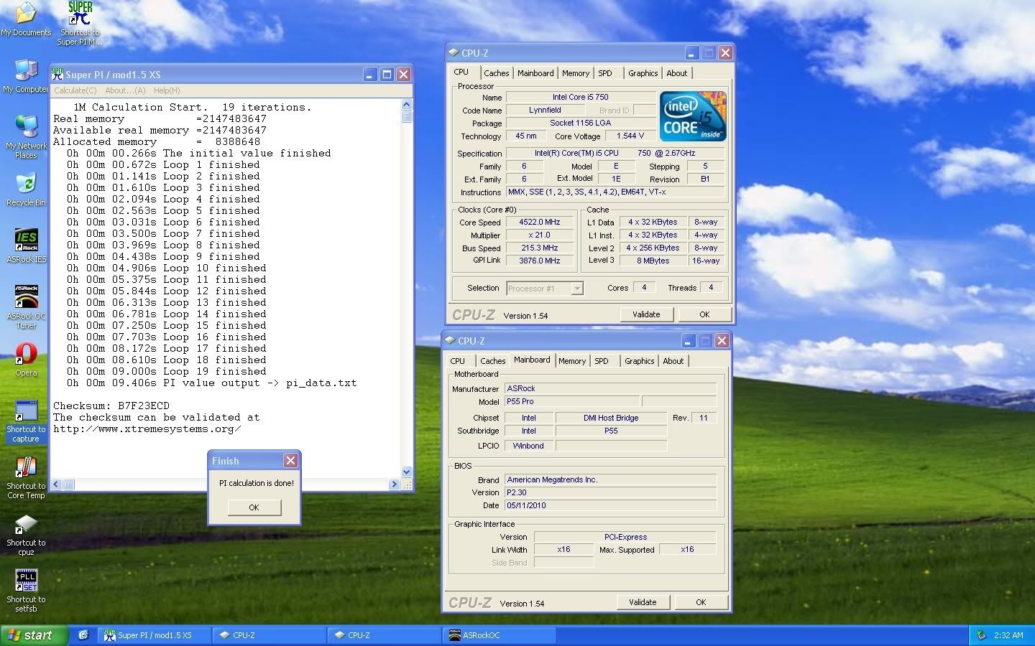Click the Bus Speed value 215.3 MHz
The height and width of the screenshot is (646, 1035).
tap(540, 248)
